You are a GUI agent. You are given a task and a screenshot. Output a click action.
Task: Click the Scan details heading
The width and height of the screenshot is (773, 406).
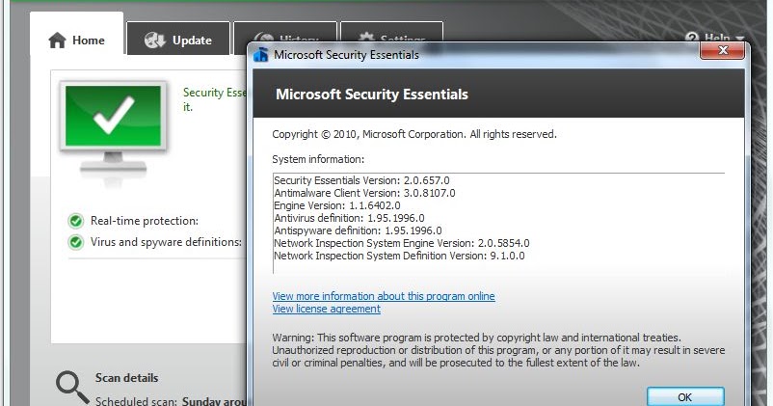(126, 378)
